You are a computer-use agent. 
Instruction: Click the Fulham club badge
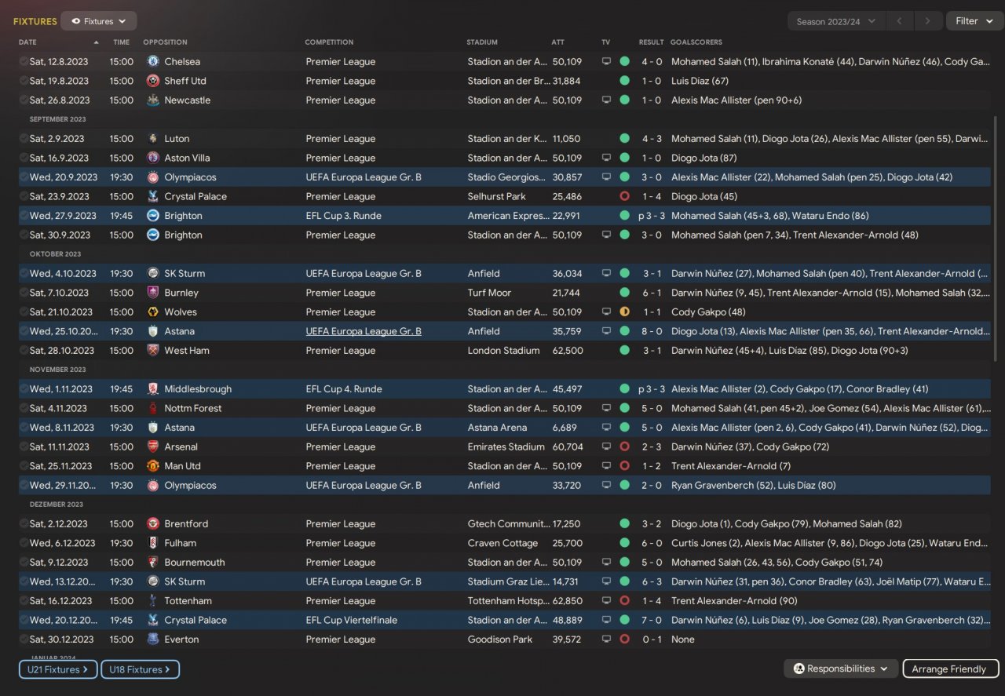click(153, 543)
